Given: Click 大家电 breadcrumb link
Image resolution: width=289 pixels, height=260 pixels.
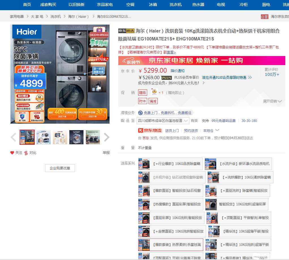Looking at the screenshot, I should tap(37, 17).
